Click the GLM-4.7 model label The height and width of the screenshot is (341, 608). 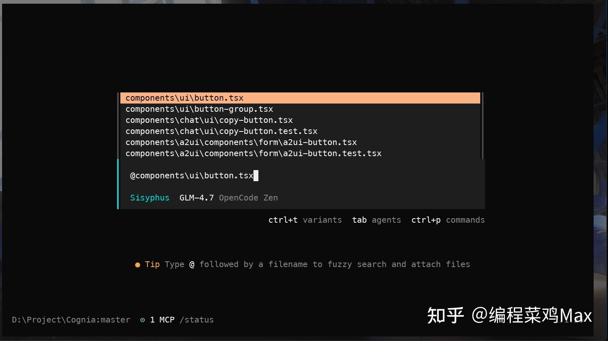tap(197, 198)
